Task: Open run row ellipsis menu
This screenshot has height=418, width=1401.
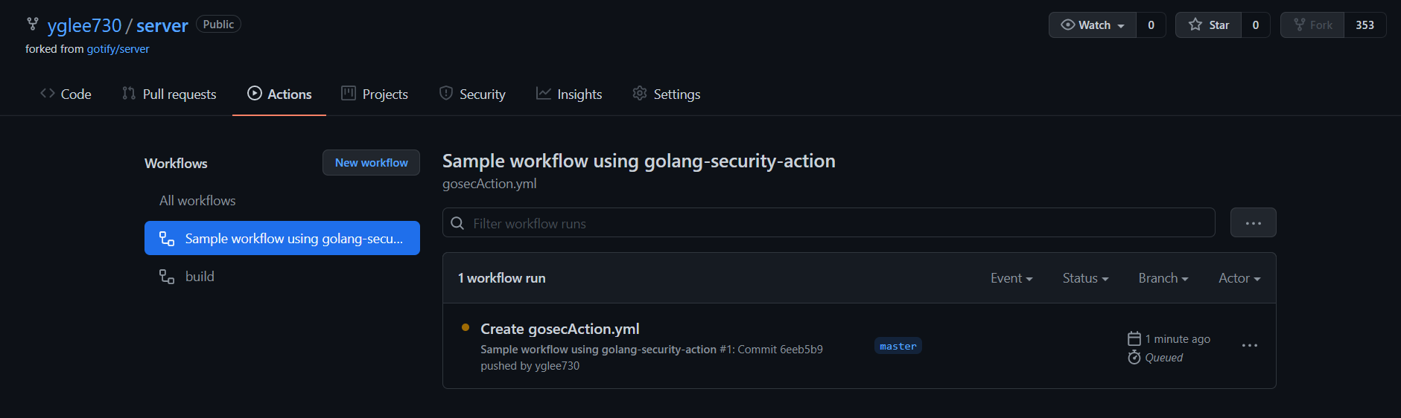Action: click(x=1250, y=345)
